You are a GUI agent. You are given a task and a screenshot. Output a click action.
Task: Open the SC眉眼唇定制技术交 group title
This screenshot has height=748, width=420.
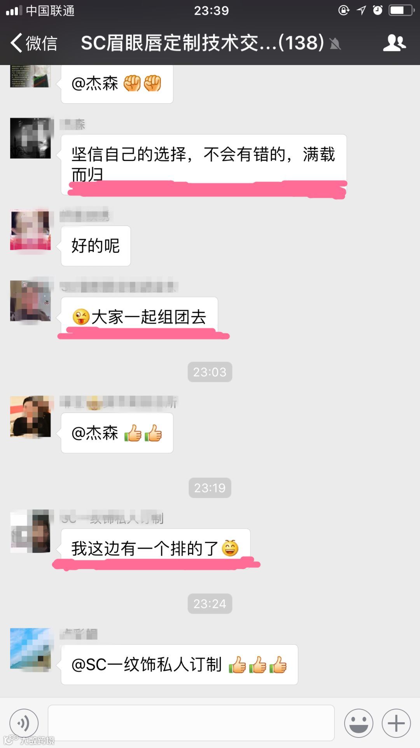click(x=202, y=43)
